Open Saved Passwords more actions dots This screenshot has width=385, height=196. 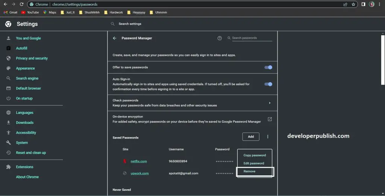tap(268, 137)
